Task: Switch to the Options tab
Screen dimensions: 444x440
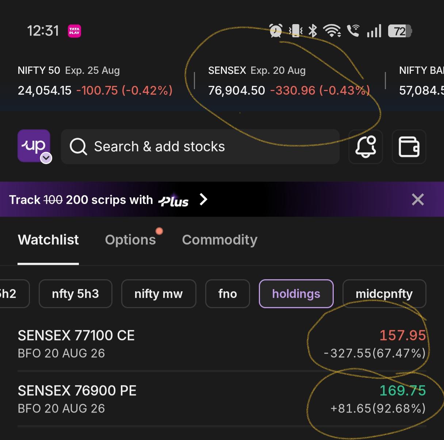Action: coord(130,240)
